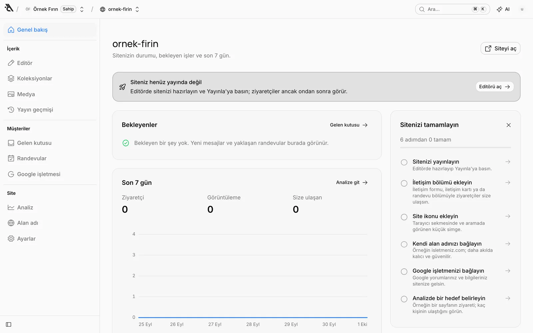The height and width of the screenshot is (333, 533).
Task: Open Alan adı in the sidebar
Action: pos(50,223)
